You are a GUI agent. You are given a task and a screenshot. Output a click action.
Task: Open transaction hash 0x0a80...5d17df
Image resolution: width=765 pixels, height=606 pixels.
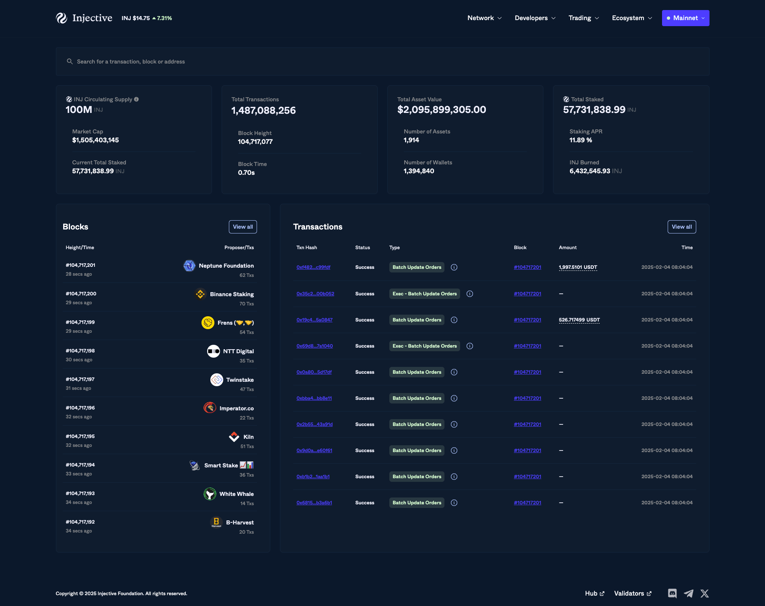click(x=314, y=372)
